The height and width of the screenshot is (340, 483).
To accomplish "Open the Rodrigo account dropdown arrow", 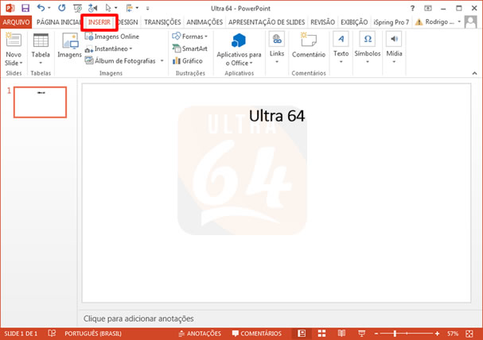I will click(459, 21).
